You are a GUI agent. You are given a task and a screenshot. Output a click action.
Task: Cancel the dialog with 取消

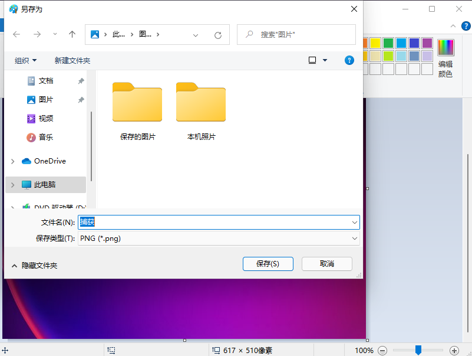(x=327, y=264)
